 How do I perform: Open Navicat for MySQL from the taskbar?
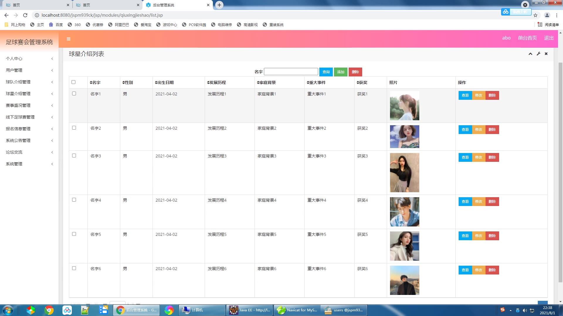pos(297,310)
